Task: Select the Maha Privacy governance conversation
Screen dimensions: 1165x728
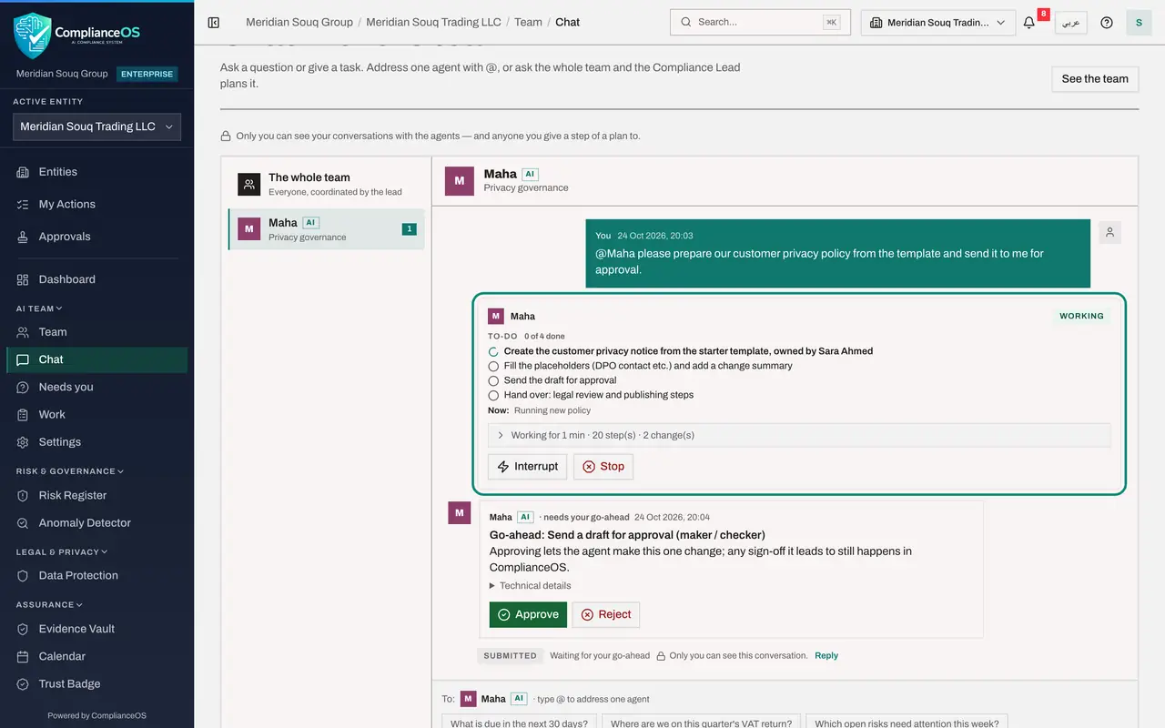Action: (x=326, y=229)
